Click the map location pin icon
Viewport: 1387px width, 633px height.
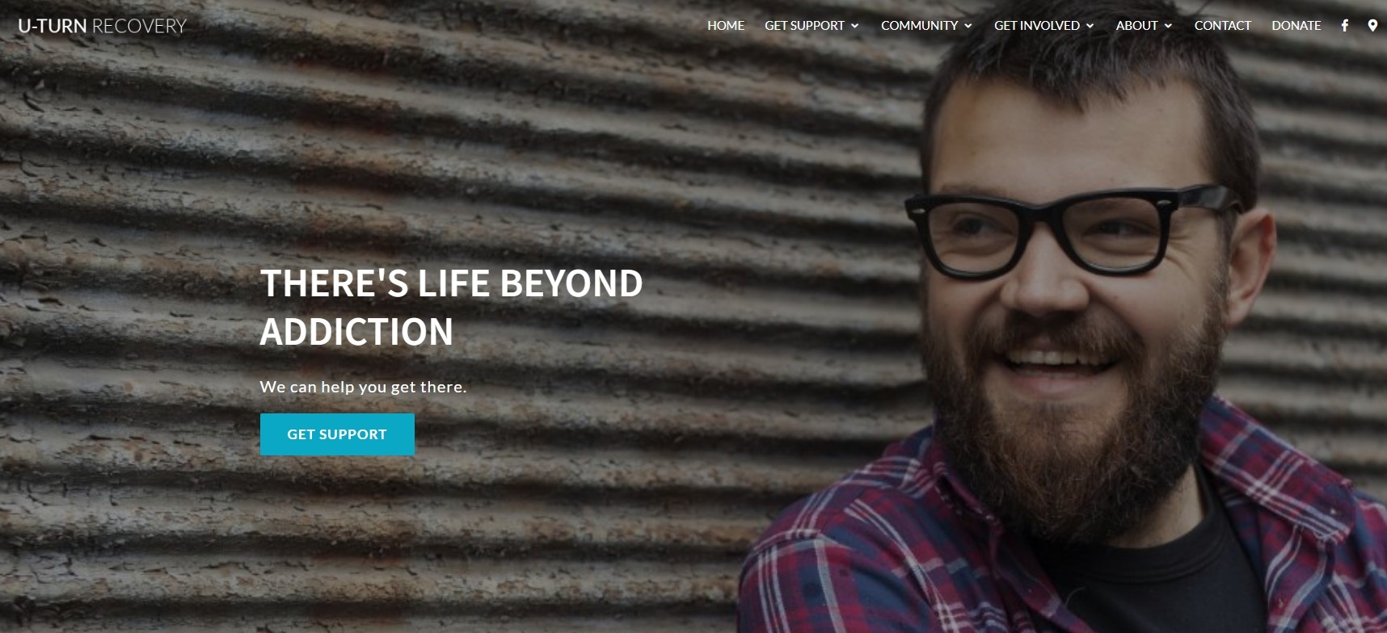1372,25
